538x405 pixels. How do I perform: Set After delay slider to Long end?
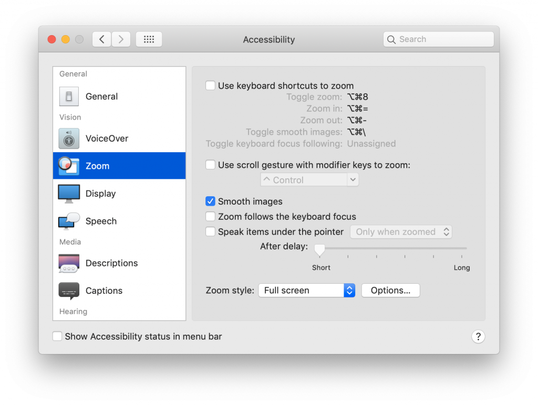click(x=462, y=248)
